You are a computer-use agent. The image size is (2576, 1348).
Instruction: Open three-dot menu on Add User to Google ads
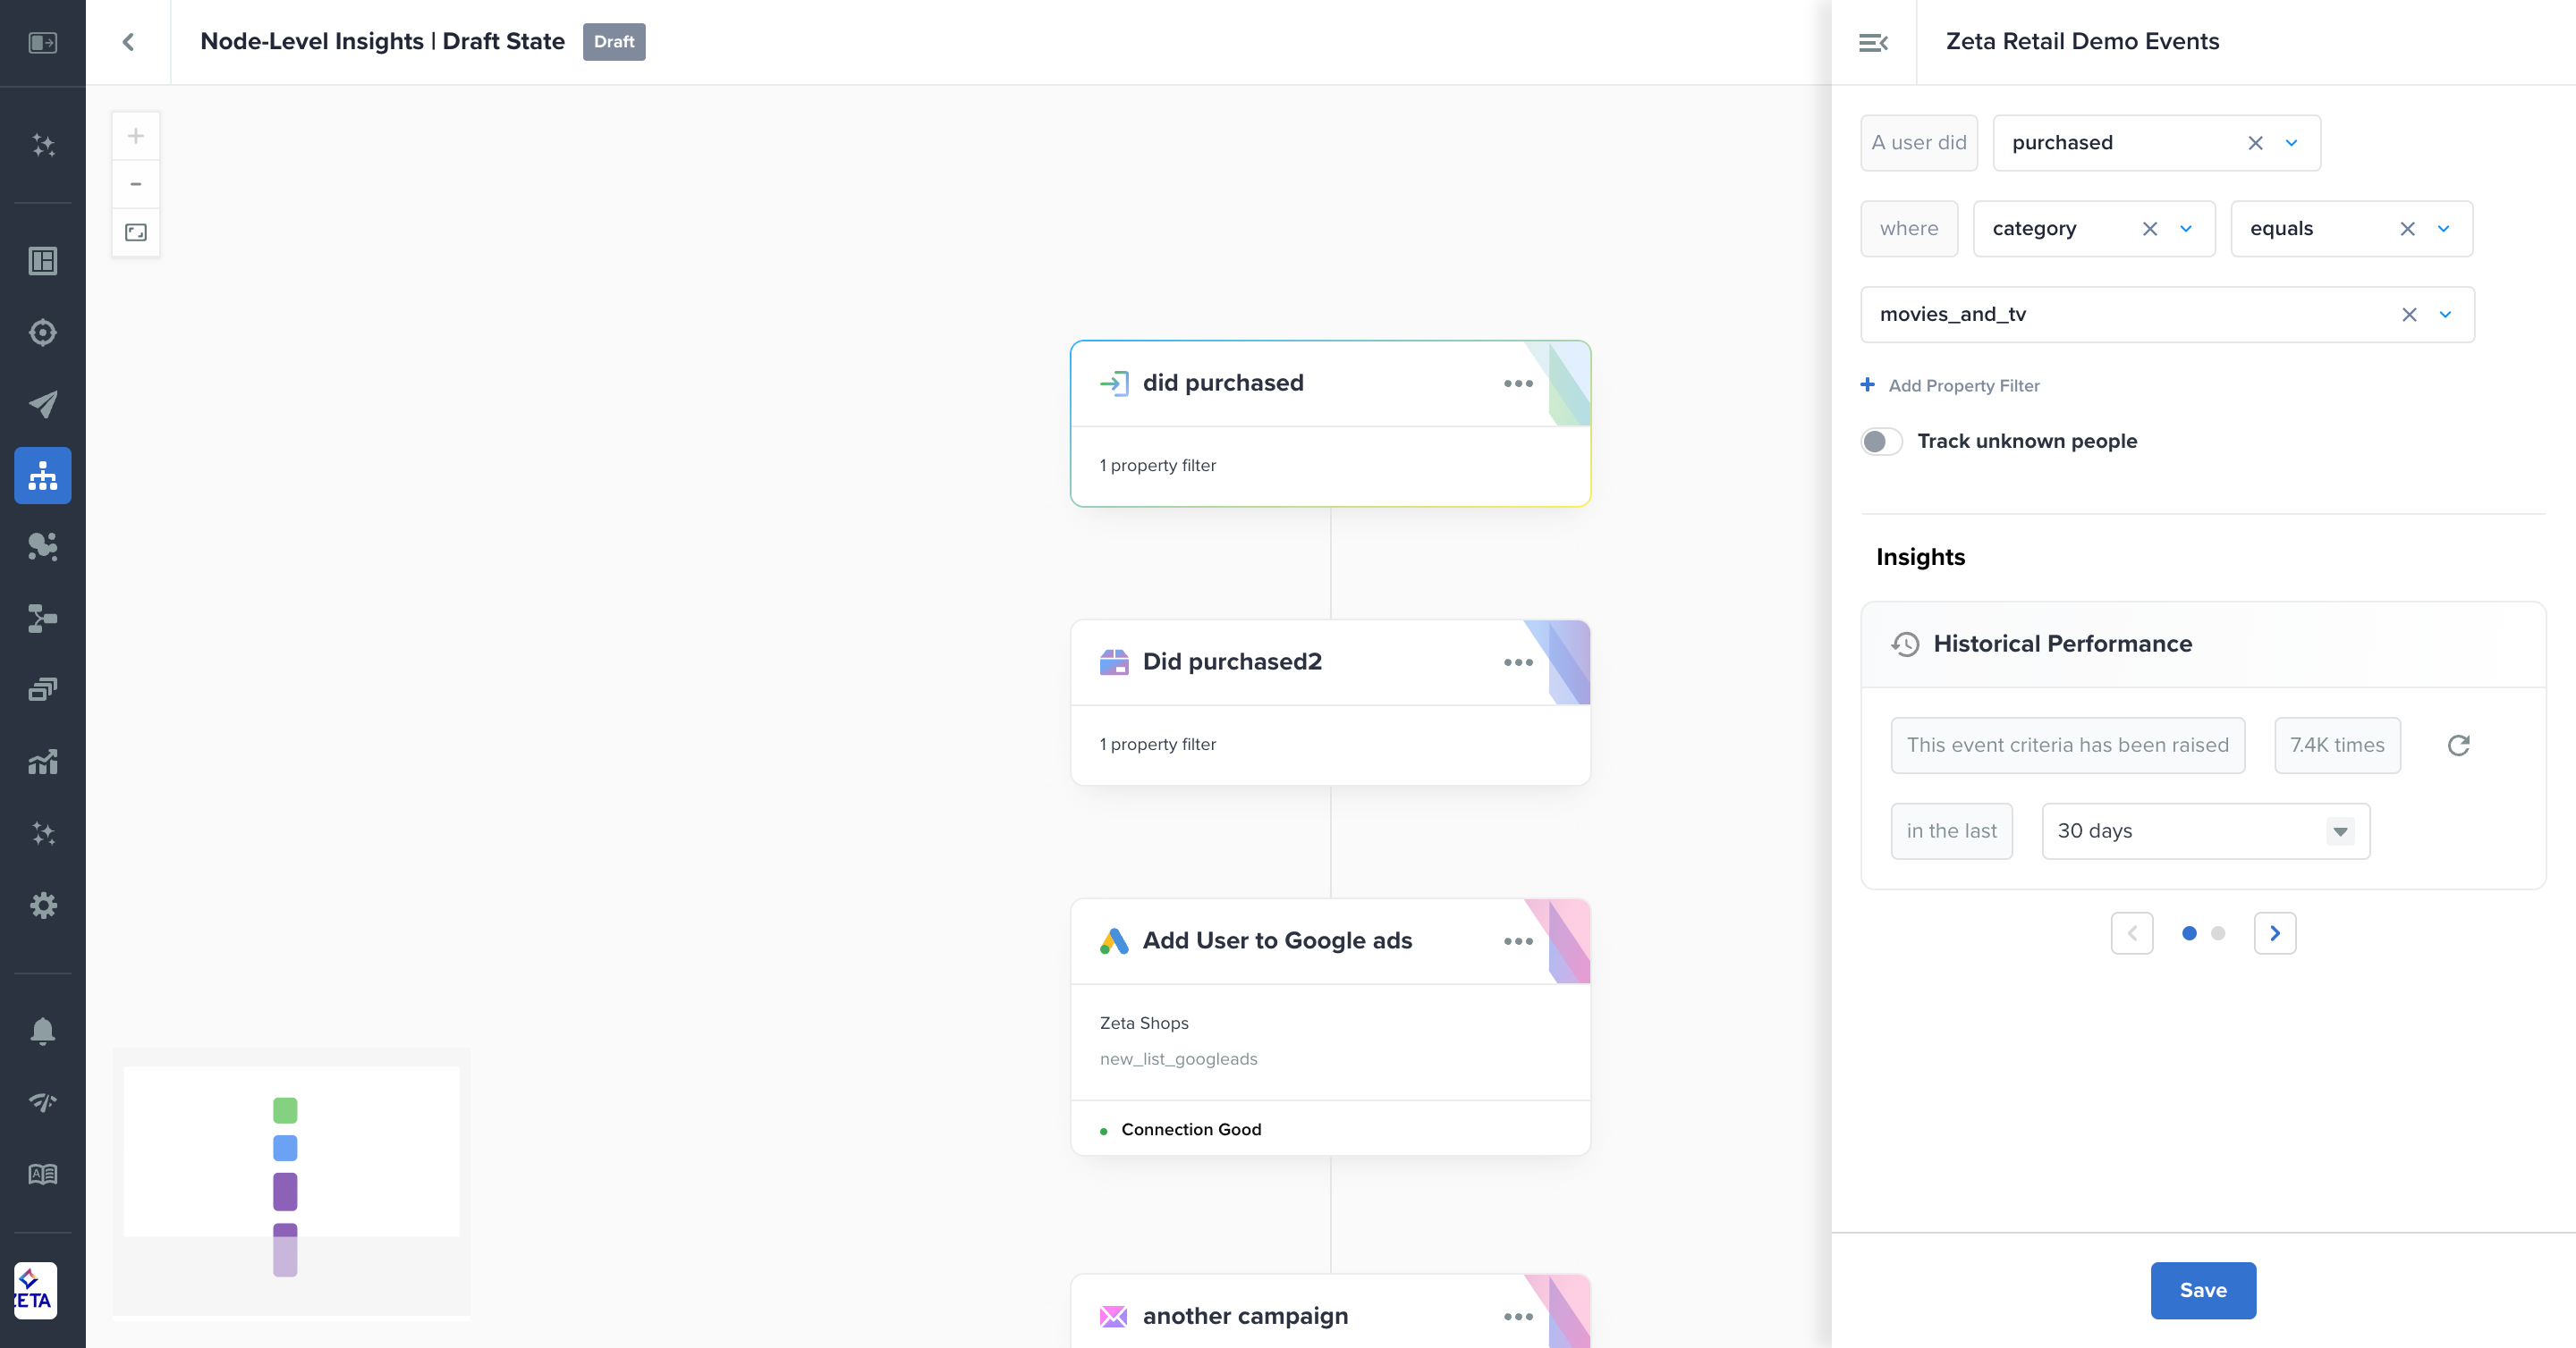tap(1517, 941)
